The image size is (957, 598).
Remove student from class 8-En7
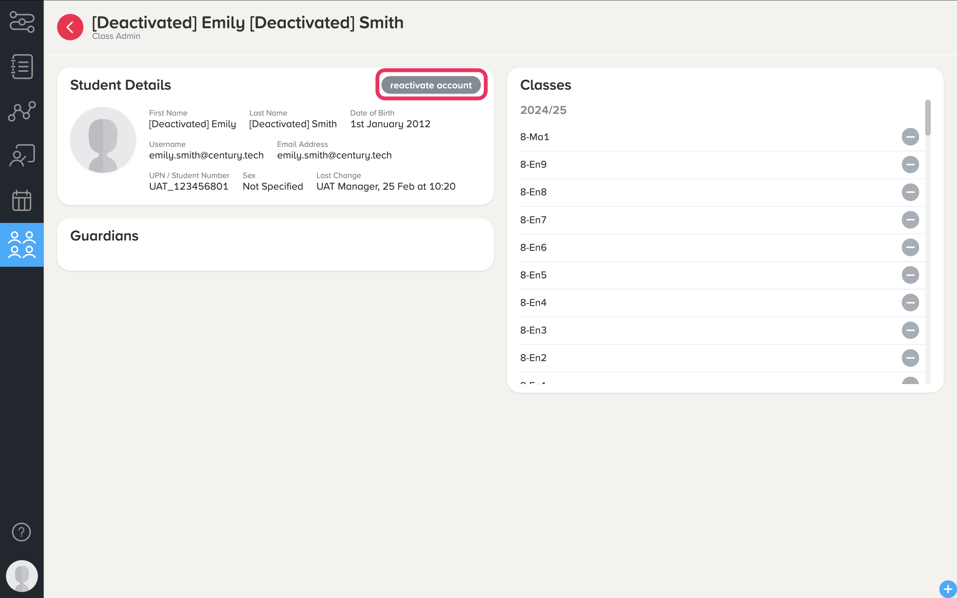910,220
